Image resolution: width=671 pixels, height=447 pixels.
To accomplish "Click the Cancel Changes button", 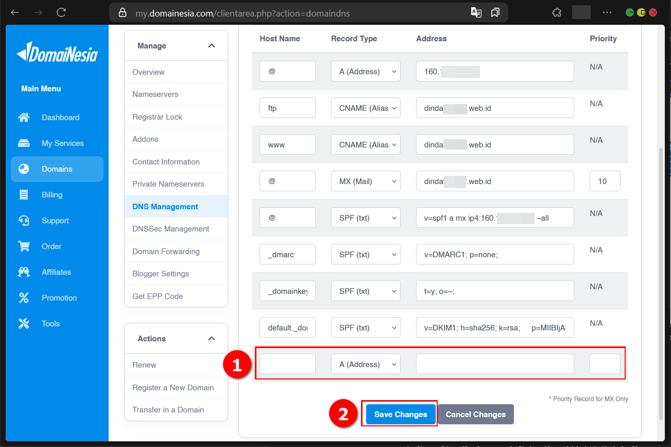I will [475, 414].
